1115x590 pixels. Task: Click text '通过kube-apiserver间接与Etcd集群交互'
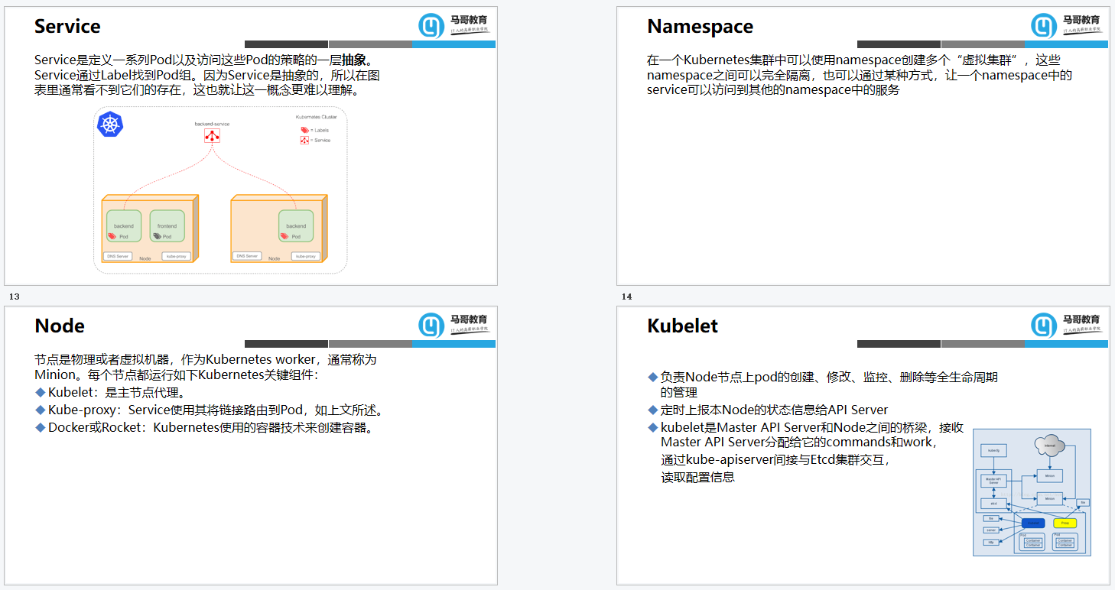(775, 460)
